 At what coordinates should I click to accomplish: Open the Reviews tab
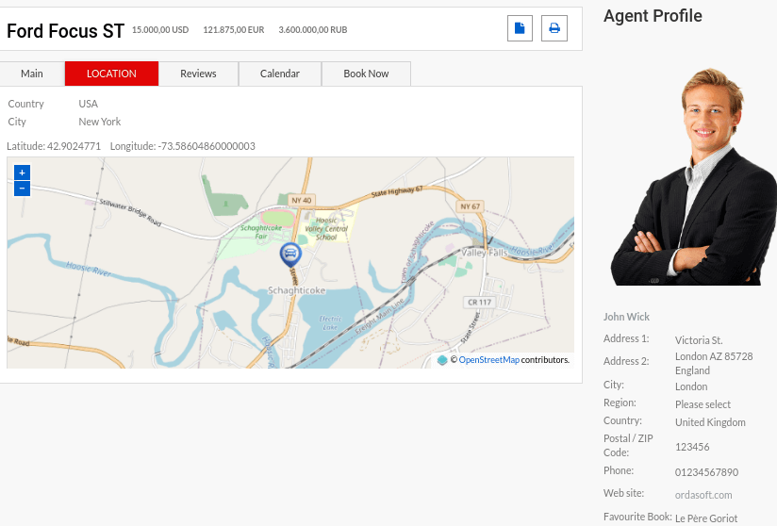pyautogui.click(x=198, y=74)
